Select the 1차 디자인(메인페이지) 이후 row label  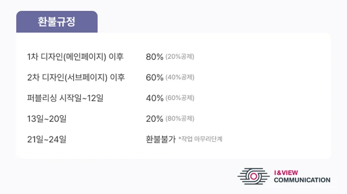[x=75, y=57]
